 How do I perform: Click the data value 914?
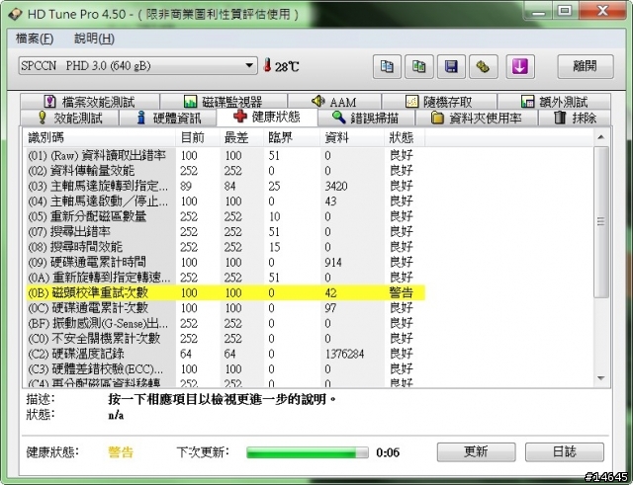(333, 263)
